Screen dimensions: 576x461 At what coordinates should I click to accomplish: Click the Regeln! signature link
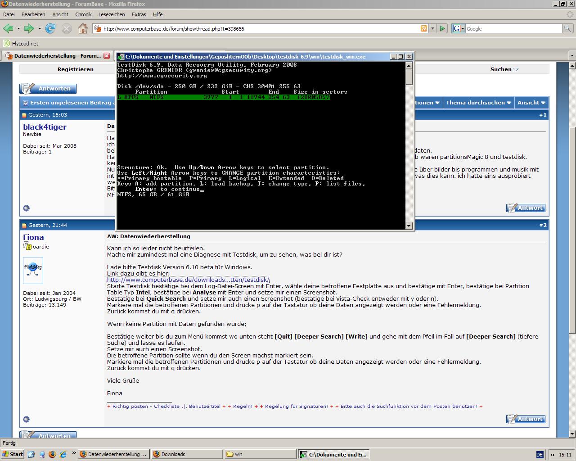coord(243,406)
